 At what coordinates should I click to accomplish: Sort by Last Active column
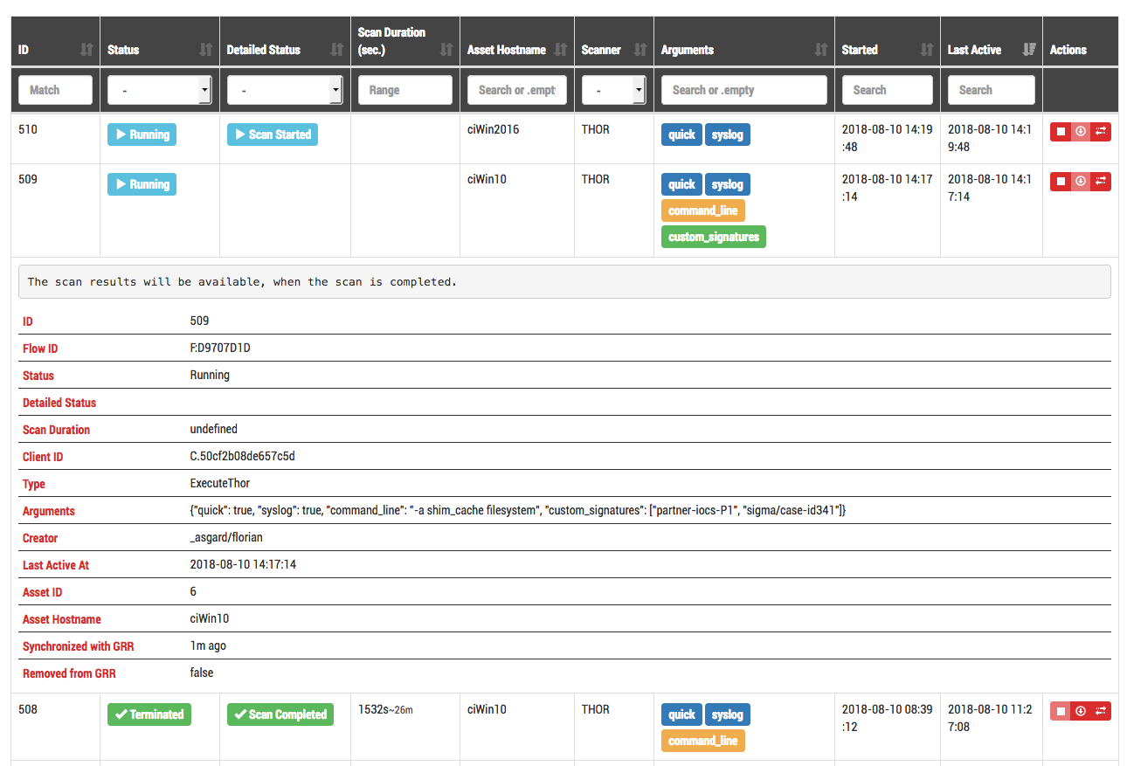[x=1028, y=51]
